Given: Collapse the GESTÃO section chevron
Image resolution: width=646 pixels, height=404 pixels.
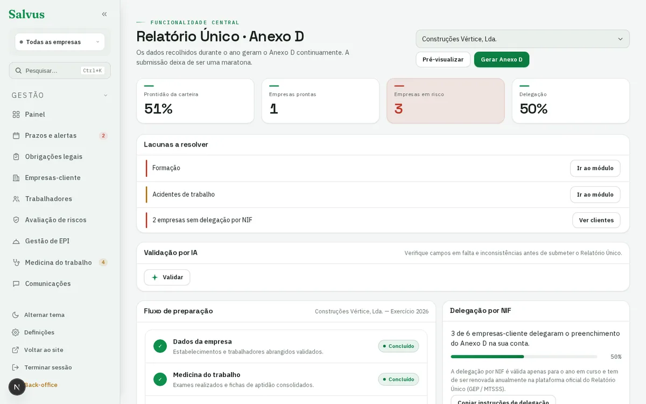Looking at the screenshot, I should (106, 95).
